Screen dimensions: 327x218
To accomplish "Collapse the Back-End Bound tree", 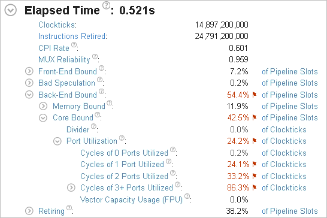I will (x=29, y=95).
